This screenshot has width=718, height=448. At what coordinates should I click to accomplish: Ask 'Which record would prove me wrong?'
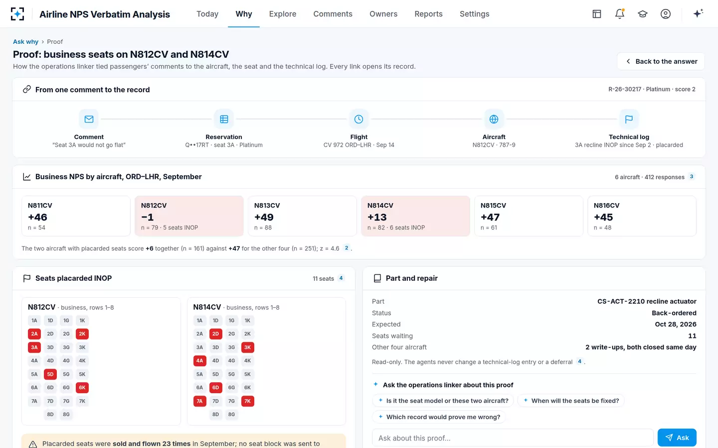(x=439, y=417)
